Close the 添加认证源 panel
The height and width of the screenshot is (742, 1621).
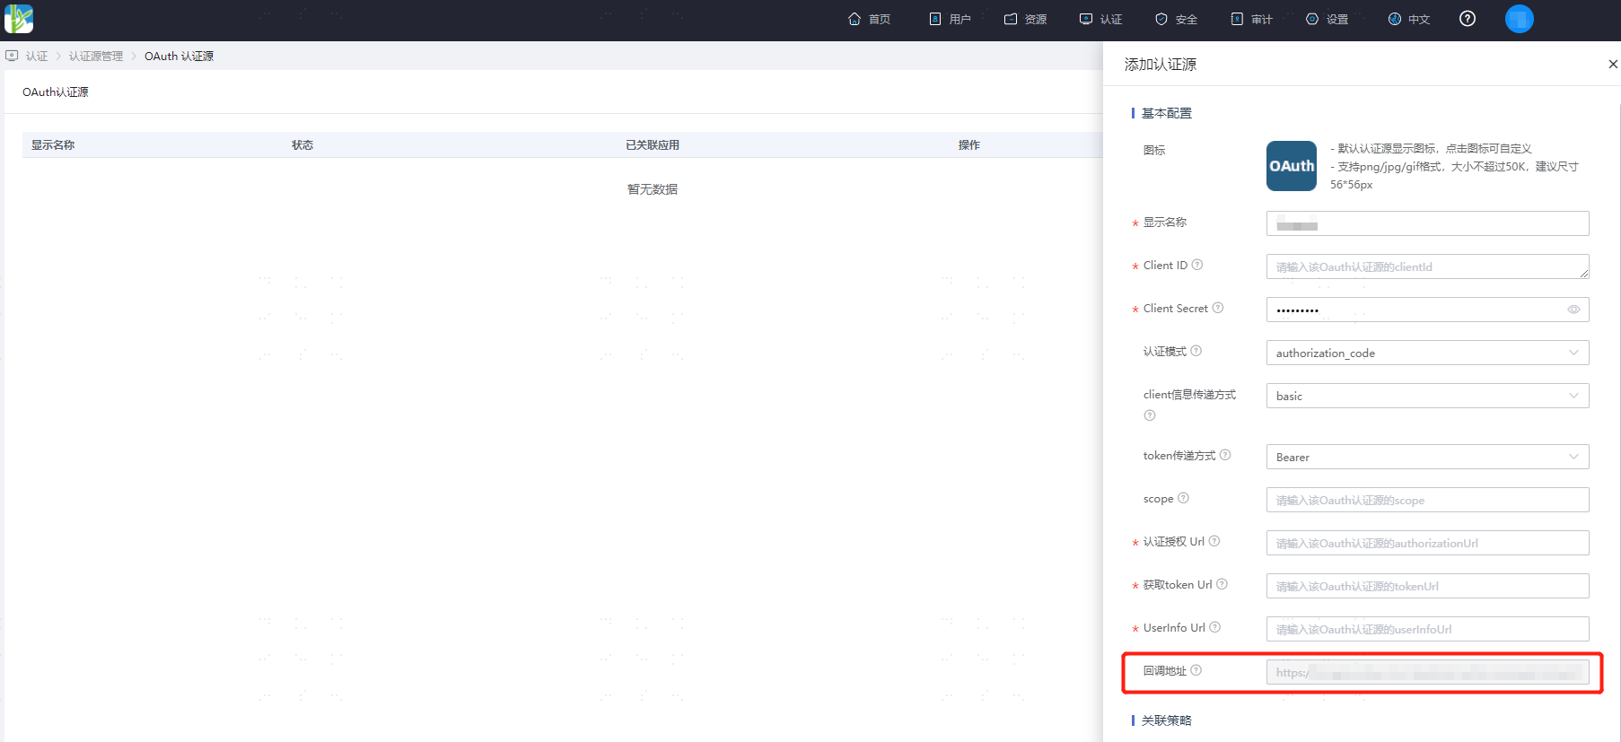click(x=1612, y=64)
